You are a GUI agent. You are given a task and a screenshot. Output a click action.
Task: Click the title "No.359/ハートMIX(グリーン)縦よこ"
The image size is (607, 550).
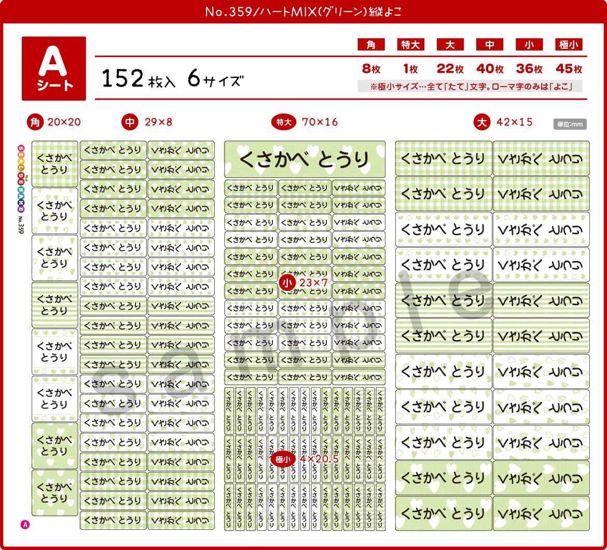[x=303, y=12]
